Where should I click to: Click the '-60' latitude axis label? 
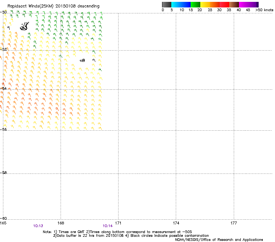point(3,218)
